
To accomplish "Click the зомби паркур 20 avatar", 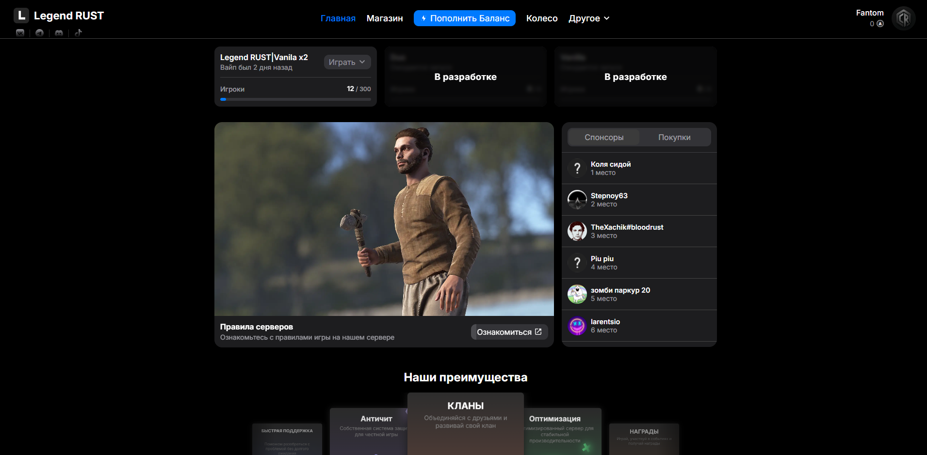I will 577,294.
